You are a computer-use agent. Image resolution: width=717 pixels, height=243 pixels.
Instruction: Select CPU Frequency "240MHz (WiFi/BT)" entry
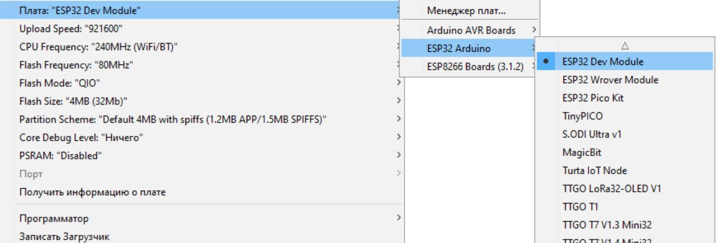(201, 47)
